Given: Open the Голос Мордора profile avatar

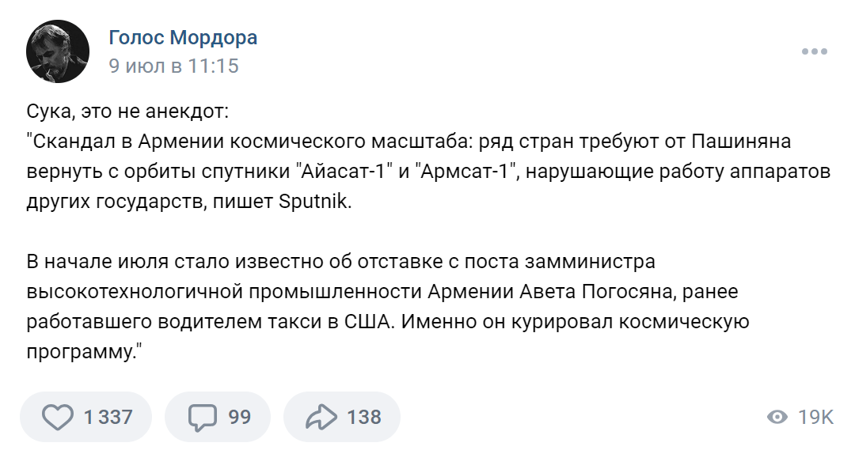Looking at the screenshot, I should [x=57, y=51].
